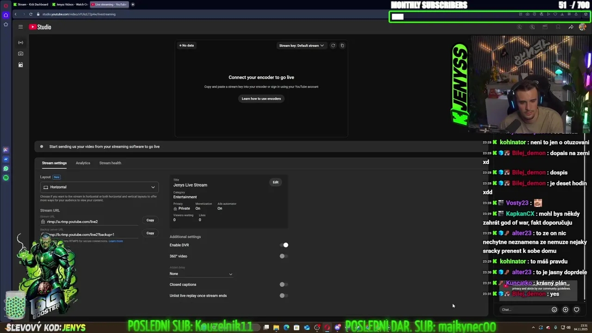Click the Chat message input field
This screenshot has width=592, height=333.
(x=524, y=310)
